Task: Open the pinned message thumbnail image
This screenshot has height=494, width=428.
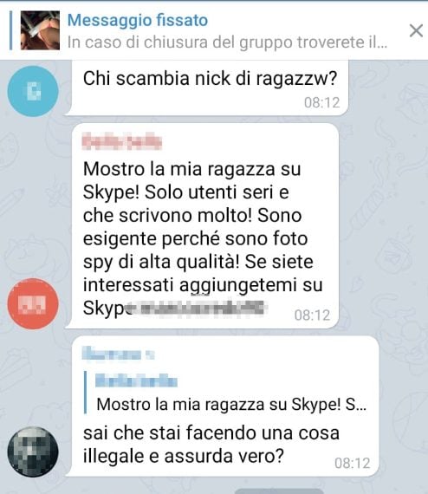Action: coord(40,30)
